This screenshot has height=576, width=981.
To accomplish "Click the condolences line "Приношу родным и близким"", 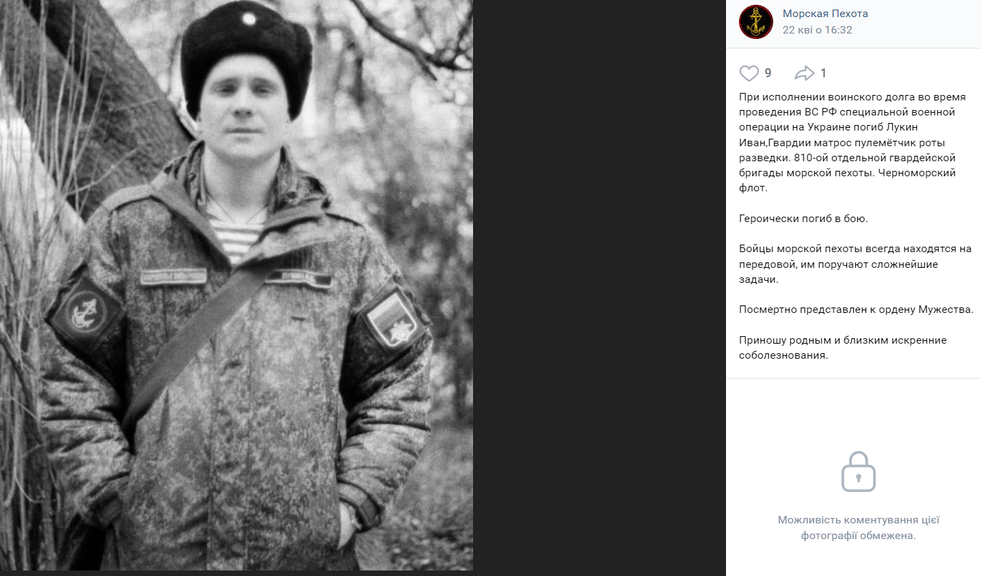I will [843, 347].
